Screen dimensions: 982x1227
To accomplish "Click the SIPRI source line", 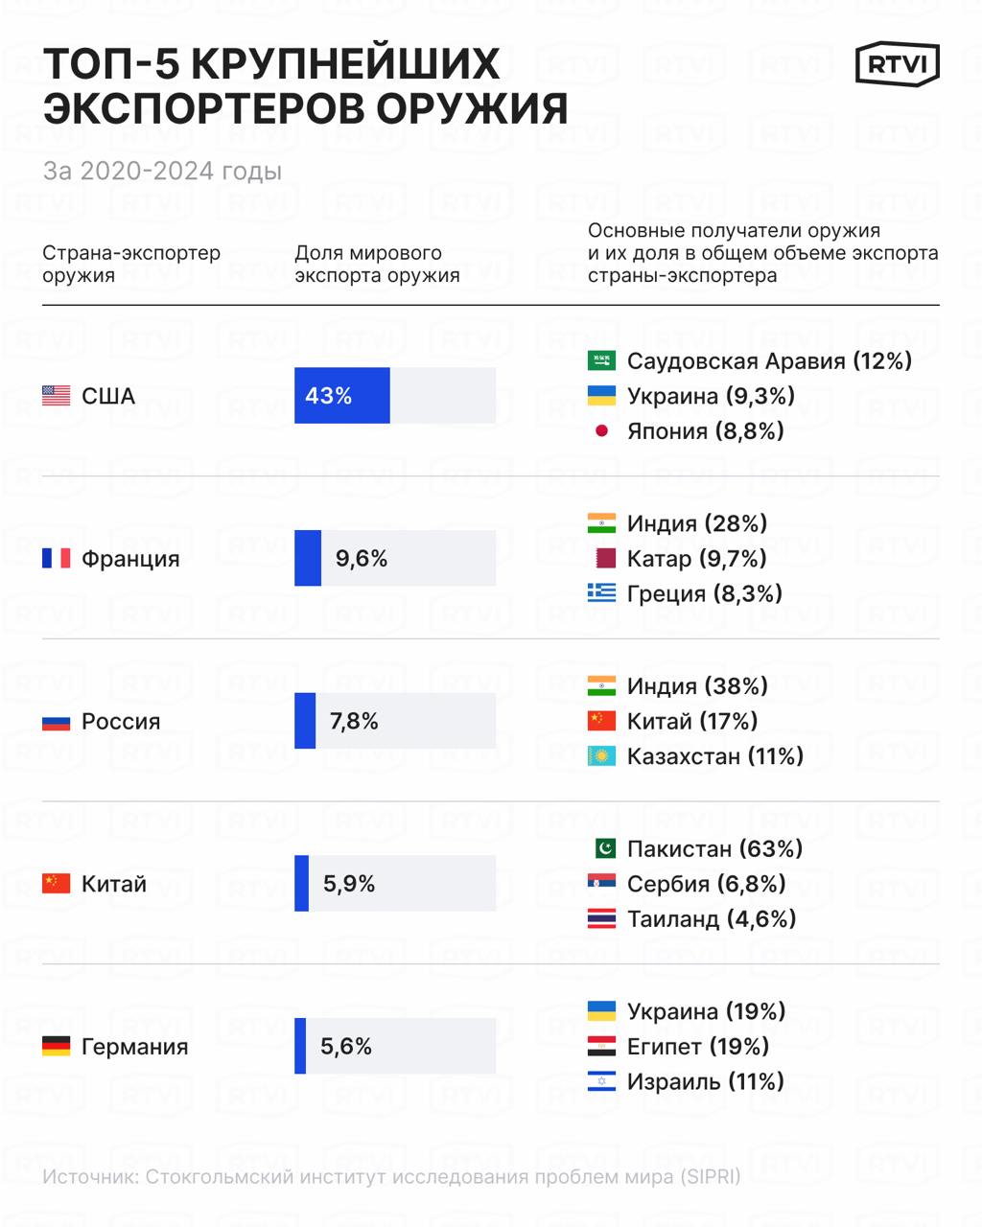I will pos(391,1177).
